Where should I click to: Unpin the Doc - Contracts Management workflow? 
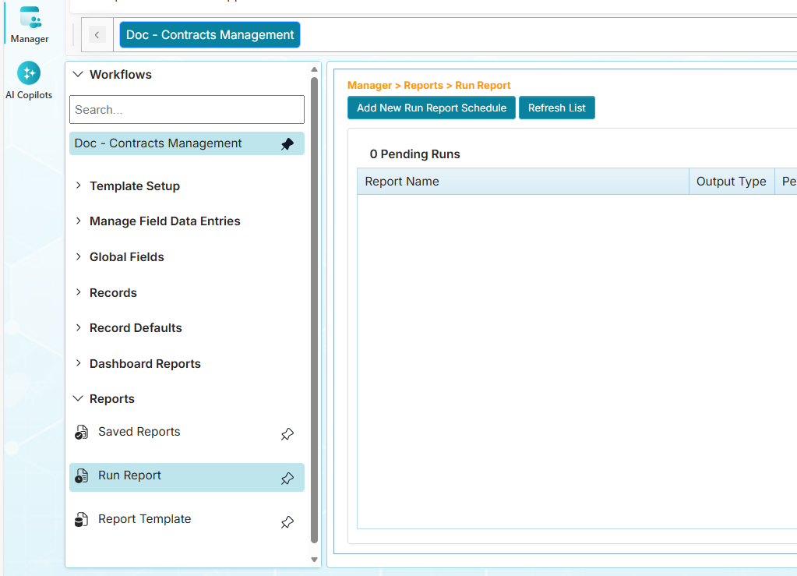click(x=287, y=144)
